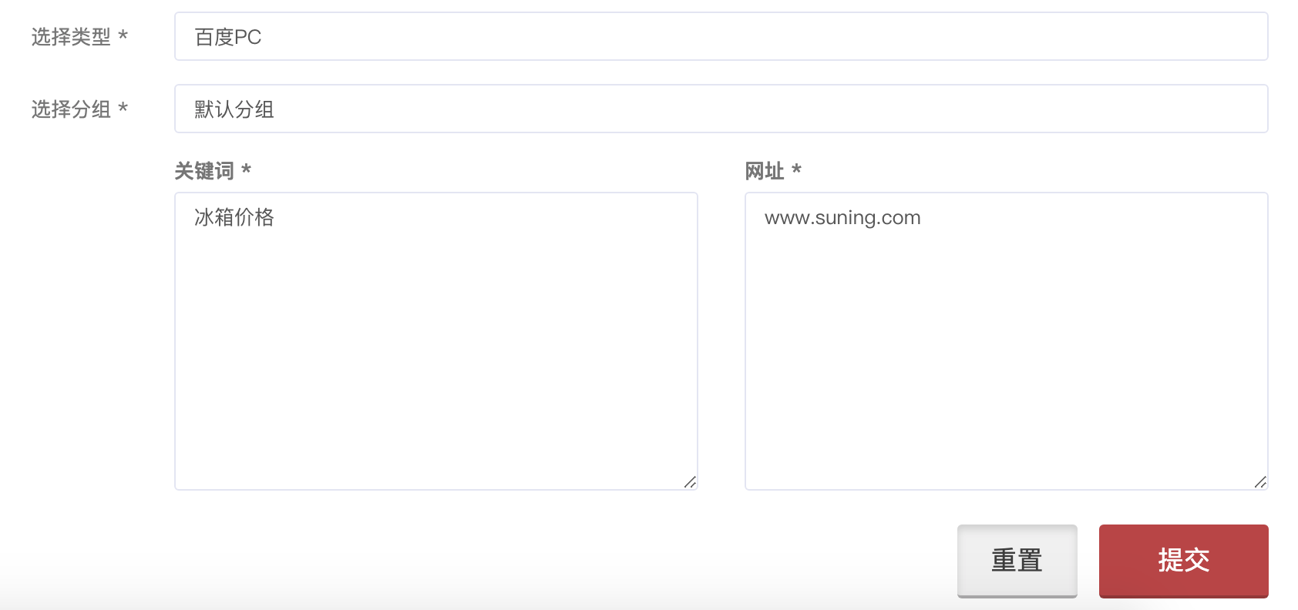The height and width of the screenshot is (610, 1298).
Task: Click the 网址 field label
Action: tap(773, 170)
